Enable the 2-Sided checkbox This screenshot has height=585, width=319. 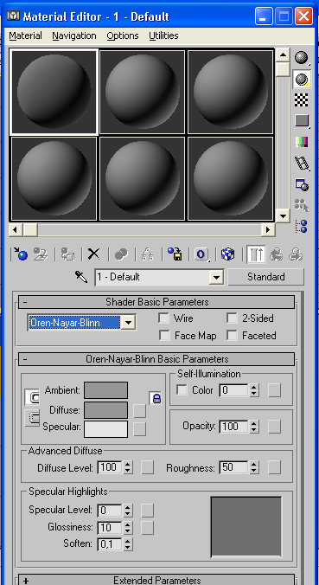(233, 318)
